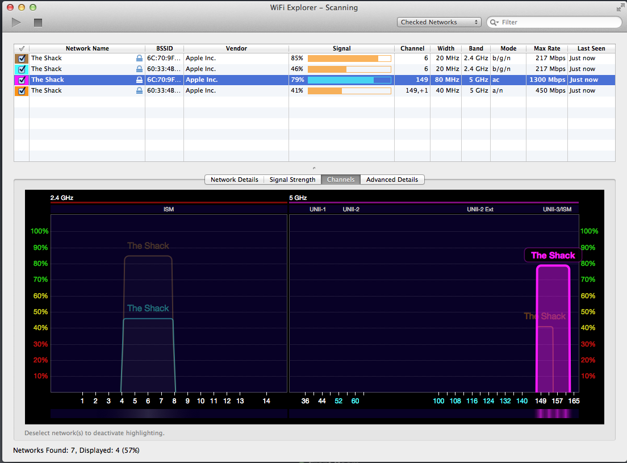Open the Checked Networks dropdown
The image size is (627, 463).
click(439, 22)
